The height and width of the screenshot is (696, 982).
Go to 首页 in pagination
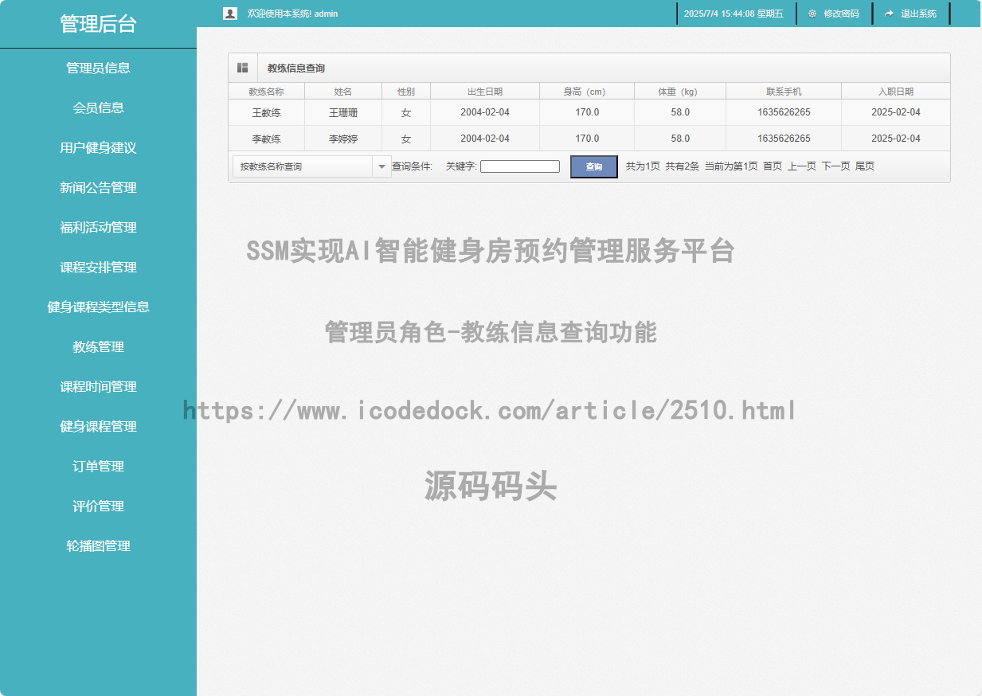pyautogui.click(x=773, y=166)
